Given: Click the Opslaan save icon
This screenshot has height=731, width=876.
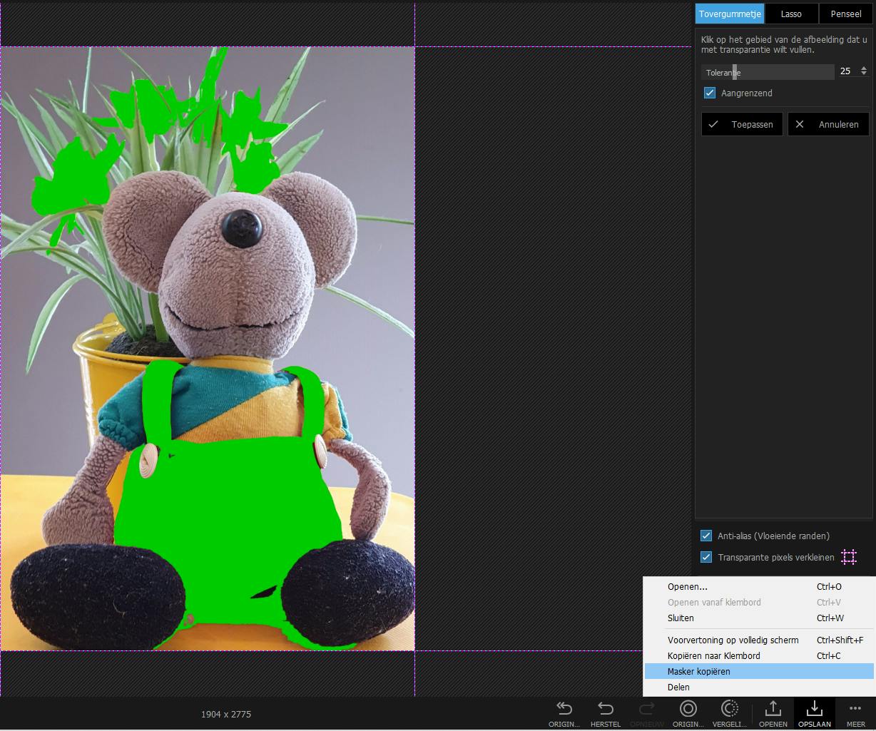Looking at the screenshot, I should (x=814, y=709).
